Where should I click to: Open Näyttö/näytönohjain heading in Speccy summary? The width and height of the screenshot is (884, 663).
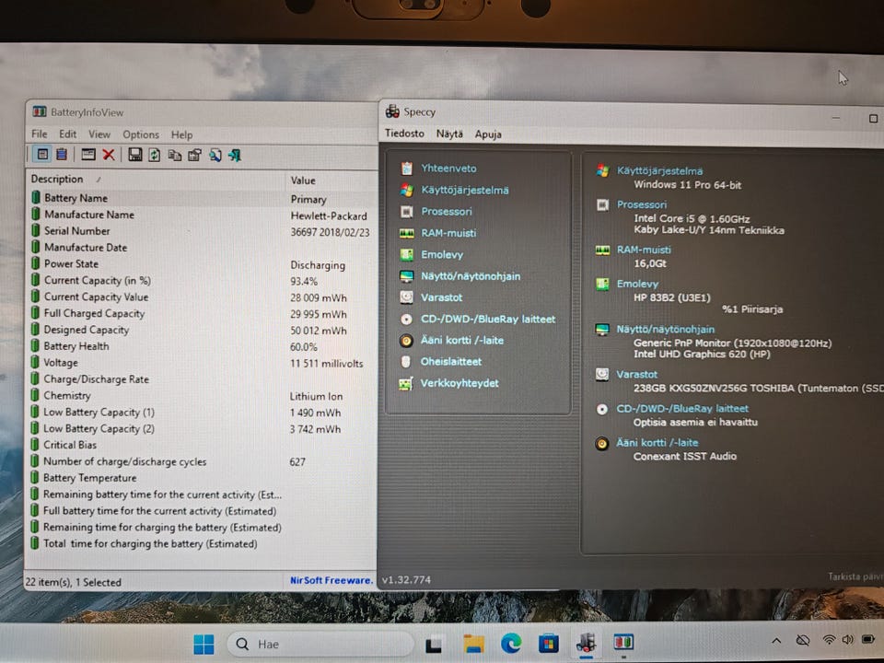point(665,329)
